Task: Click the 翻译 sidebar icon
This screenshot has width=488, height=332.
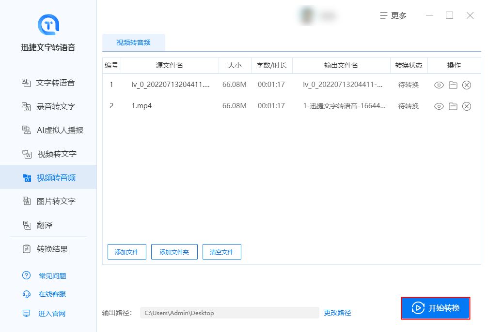Action: coord(27,225)
